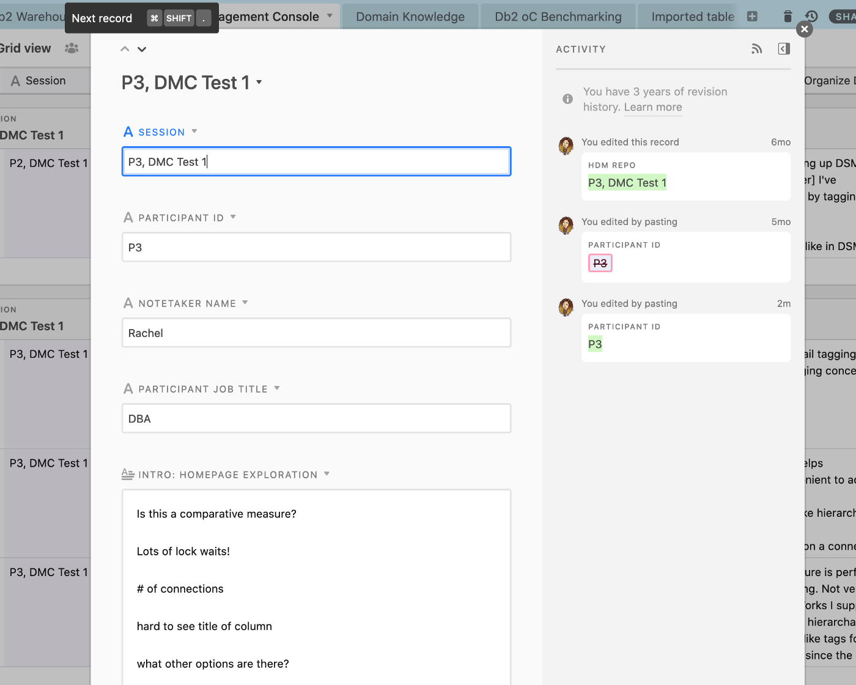Open base revision history clock icon
856x685 pixels.
pos(811,17)
